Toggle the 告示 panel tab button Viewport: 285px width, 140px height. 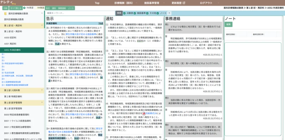[48, 8]
